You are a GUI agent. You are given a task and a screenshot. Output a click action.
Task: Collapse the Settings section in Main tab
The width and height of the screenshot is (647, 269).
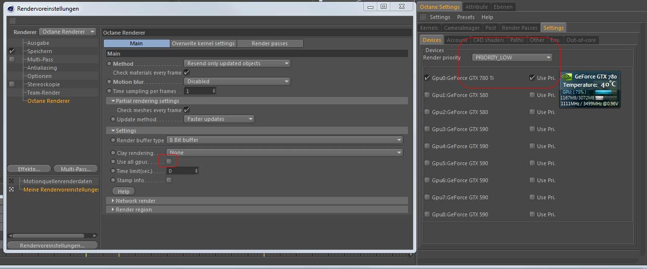113,131
